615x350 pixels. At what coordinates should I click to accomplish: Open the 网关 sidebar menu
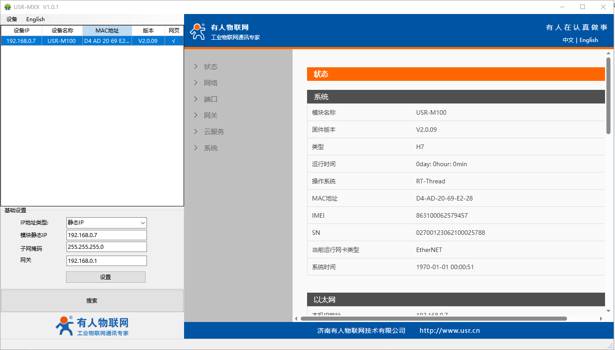click(210, 116)
